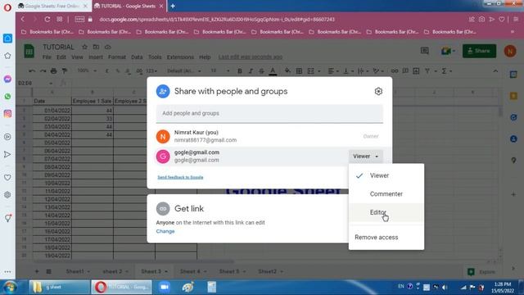Open the Format menu
The height and width of the screenshot is (295, 524).
[x=117, y=57]
